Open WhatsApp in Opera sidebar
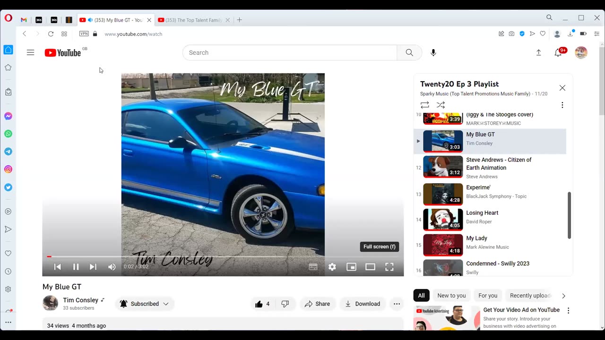The height and width of the screenshot is (340, 605). coord(8,134)
